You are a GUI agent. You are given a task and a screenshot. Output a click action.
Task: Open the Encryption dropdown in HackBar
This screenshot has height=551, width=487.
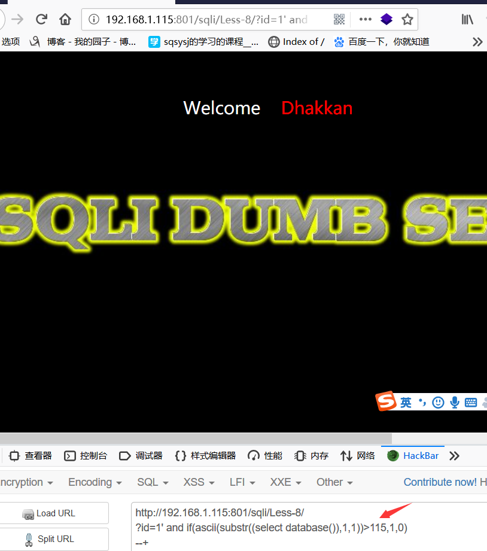tap(26, 482)
